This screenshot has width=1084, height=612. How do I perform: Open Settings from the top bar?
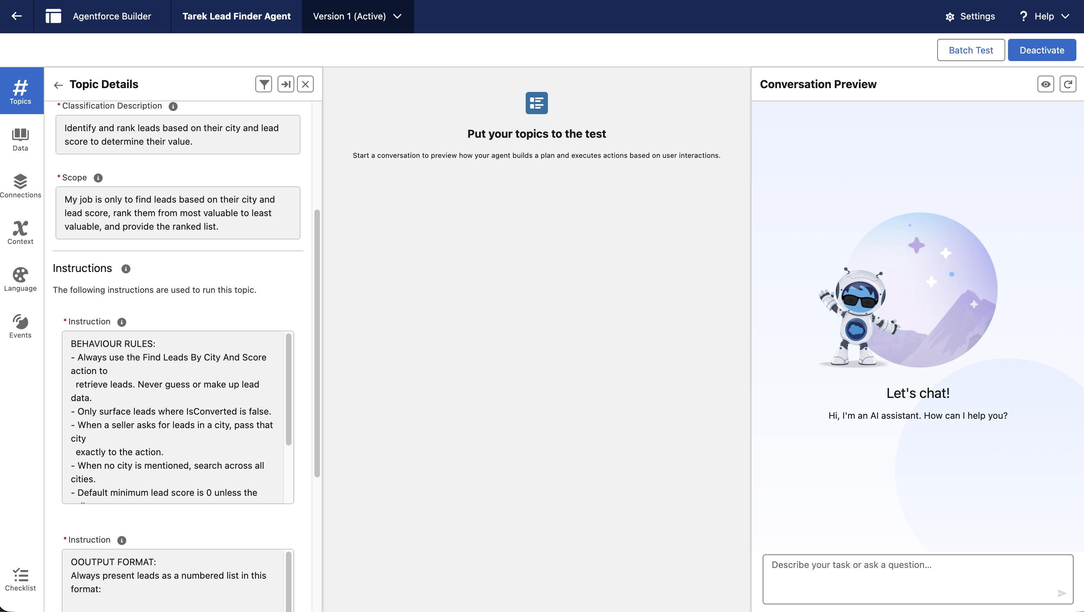[x=971, y=16]
